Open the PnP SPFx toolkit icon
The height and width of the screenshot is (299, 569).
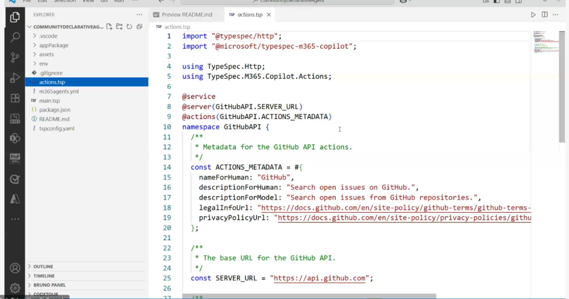[x=15, y=158]
